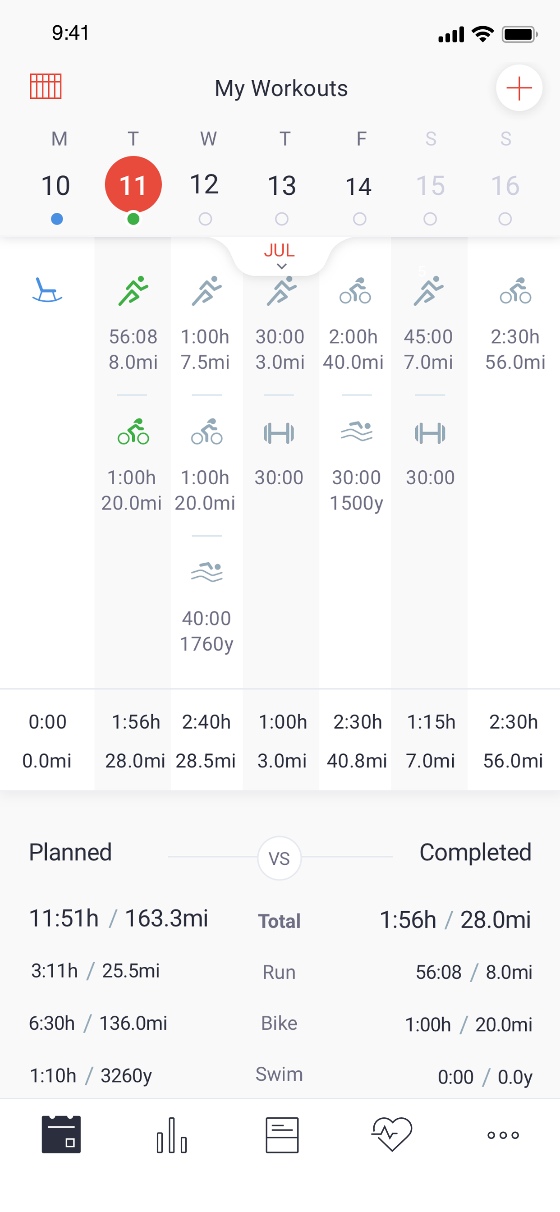Select Friday 14 in week strip

coord(358,187)
